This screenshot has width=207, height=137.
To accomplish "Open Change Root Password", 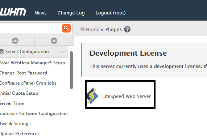I will (23, 73).
